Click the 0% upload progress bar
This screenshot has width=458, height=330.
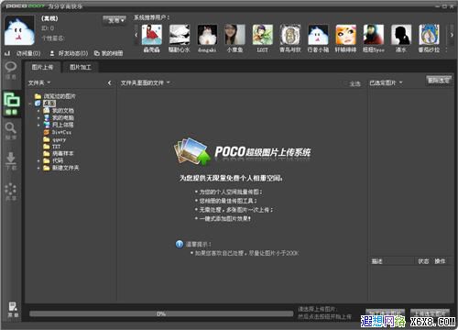pyautogui.click(x=161, y=313)
